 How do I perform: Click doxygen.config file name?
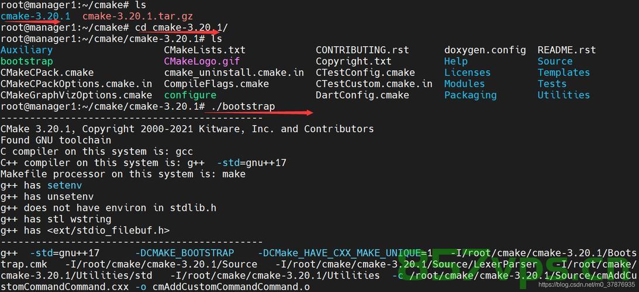485,50
